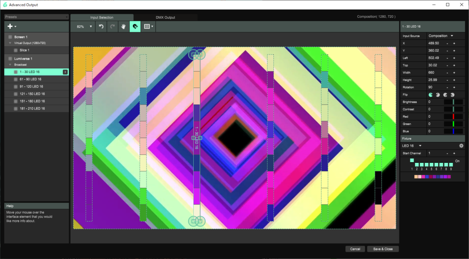The height and width of the screenshot is (259, 469).
Task: Increase Height value with plus button
Action: click(x=454, y=80)
